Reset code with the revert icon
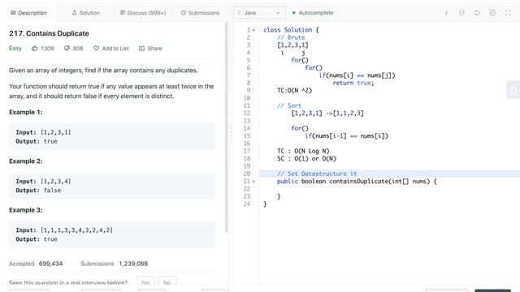 tap(477, 13)
